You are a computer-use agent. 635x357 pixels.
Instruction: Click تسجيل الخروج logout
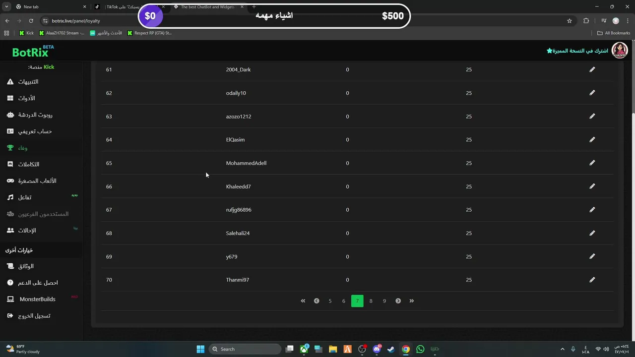(28, 316)
